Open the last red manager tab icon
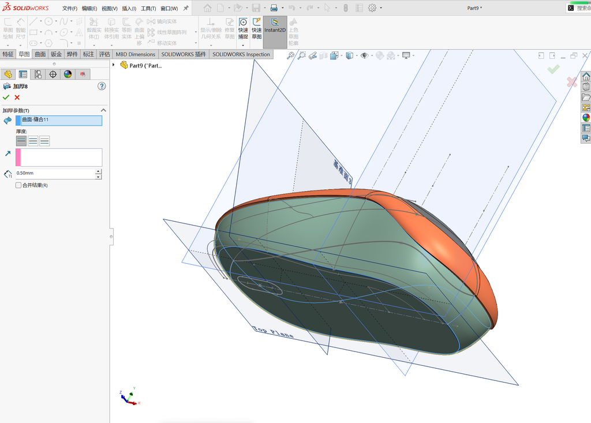The height and width of the screenshot is (423, 591). (83, 74)
